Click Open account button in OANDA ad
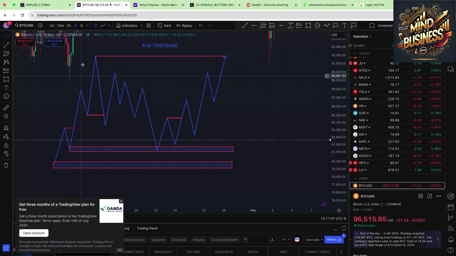 coord(34,233)
